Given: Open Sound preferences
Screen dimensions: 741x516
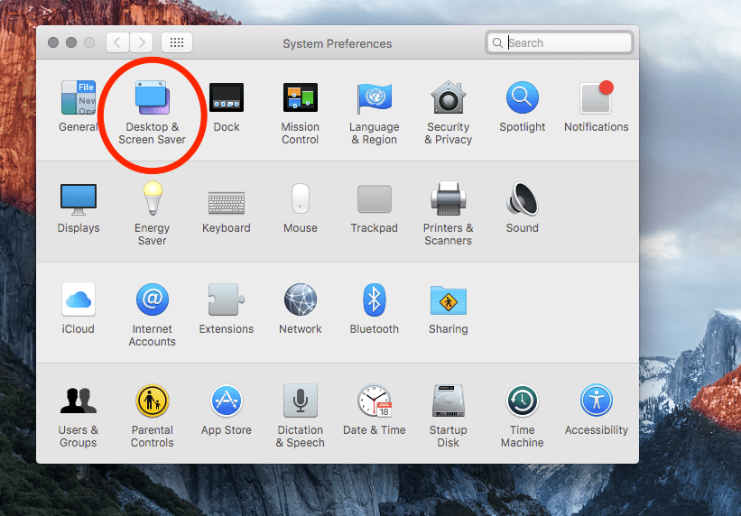Looking at the screenshot, I should (x=522, y=199).
